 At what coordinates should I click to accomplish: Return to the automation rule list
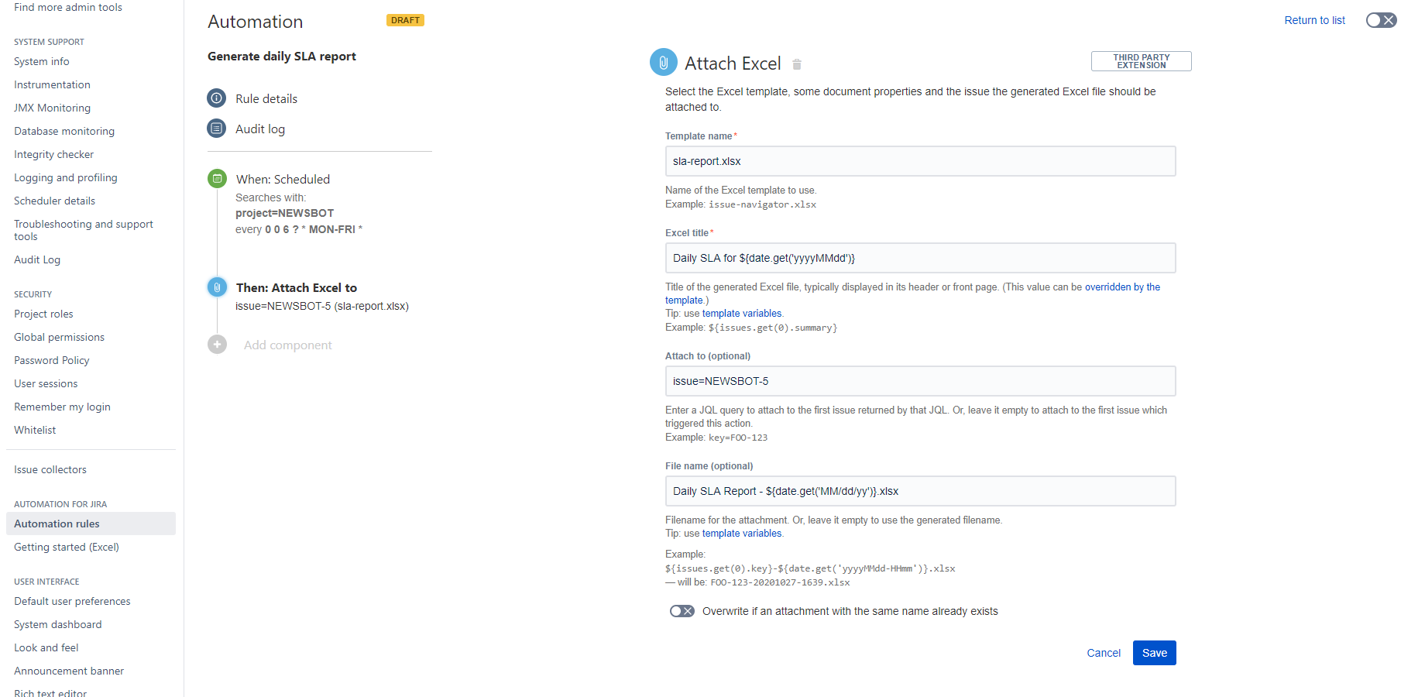point(1314,20)
